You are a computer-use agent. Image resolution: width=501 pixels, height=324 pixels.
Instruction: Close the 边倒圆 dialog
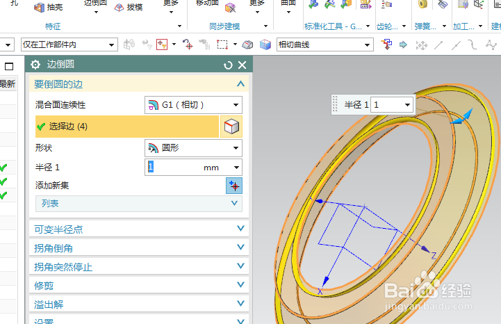pyautogui.click(x=243, y=65)
